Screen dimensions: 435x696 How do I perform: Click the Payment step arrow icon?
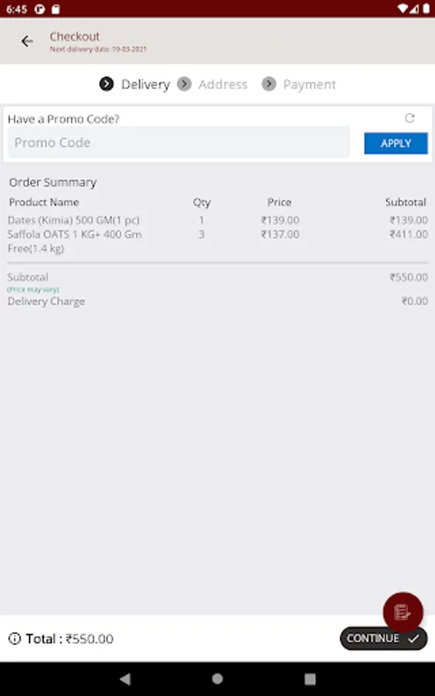pyautogui.click(x=269, y=84)
